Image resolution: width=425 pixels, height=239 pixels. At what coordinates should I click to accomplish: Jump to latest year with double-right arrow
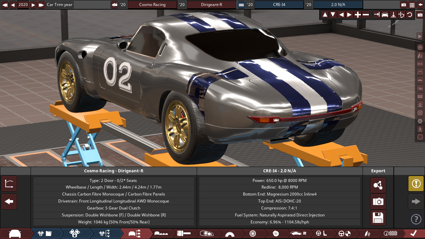coord(42,5)
